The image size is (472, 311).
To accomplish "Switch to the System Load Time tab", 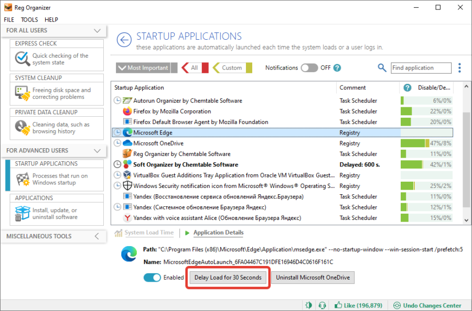I will tap(149, 232).
